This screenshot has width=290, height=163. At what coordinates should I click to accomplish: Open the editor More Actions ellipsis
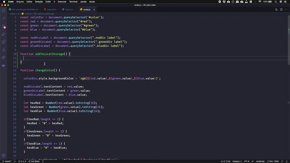tap(286, 10)
